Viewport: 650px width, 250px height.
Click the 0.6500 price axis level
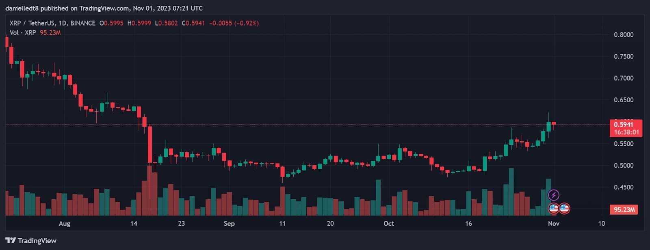point(624,100)
